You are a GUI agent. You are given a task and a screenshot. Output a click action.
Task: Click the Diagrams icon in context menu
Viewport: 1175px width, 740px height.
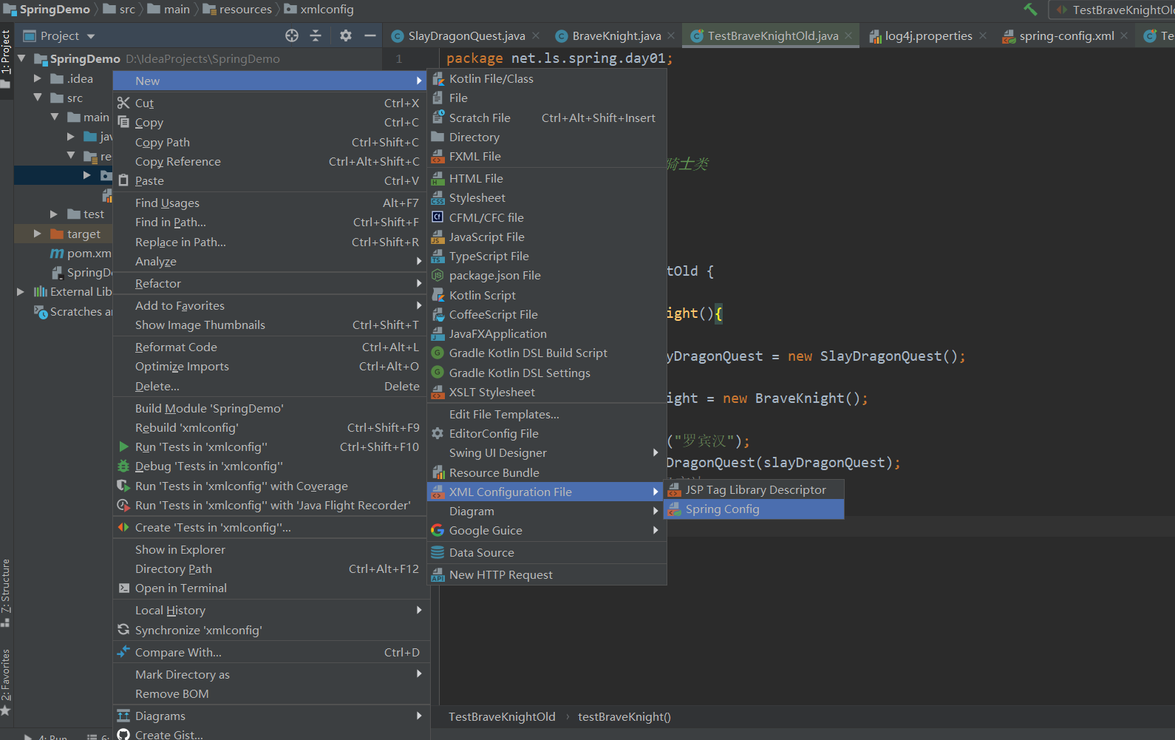pyautogui.click(x=123, y=716)
